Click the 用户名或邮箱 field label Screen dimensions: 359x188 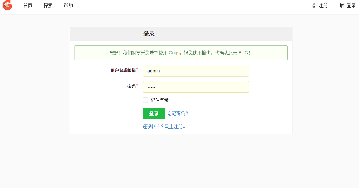tap(123, 70)
